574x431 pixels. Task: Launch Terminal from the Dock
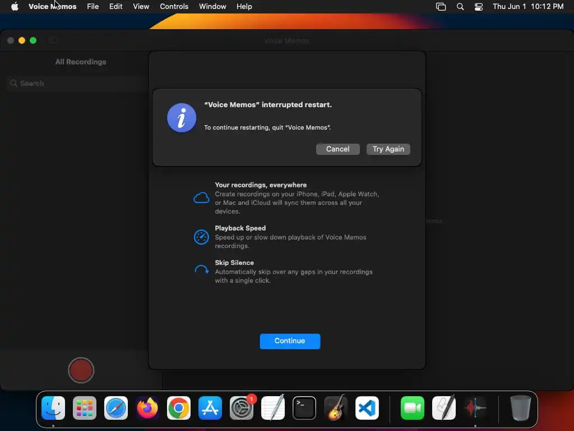(304, 408)
